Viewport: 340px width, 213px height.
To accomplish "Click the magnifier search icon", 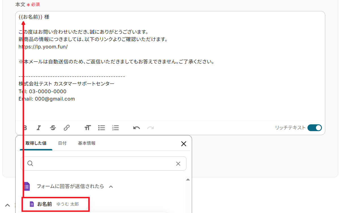I will pyautogui.click(x=30, y=163).
